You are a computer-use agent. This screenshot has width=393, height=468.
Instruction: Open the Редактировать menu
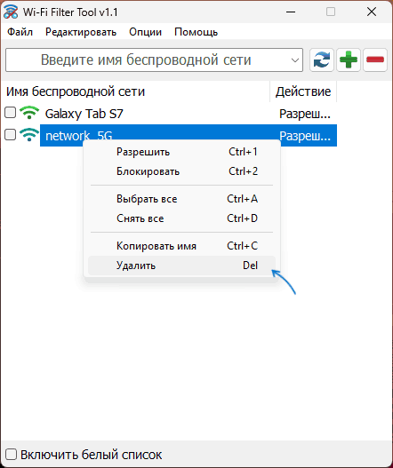(81, 32)
